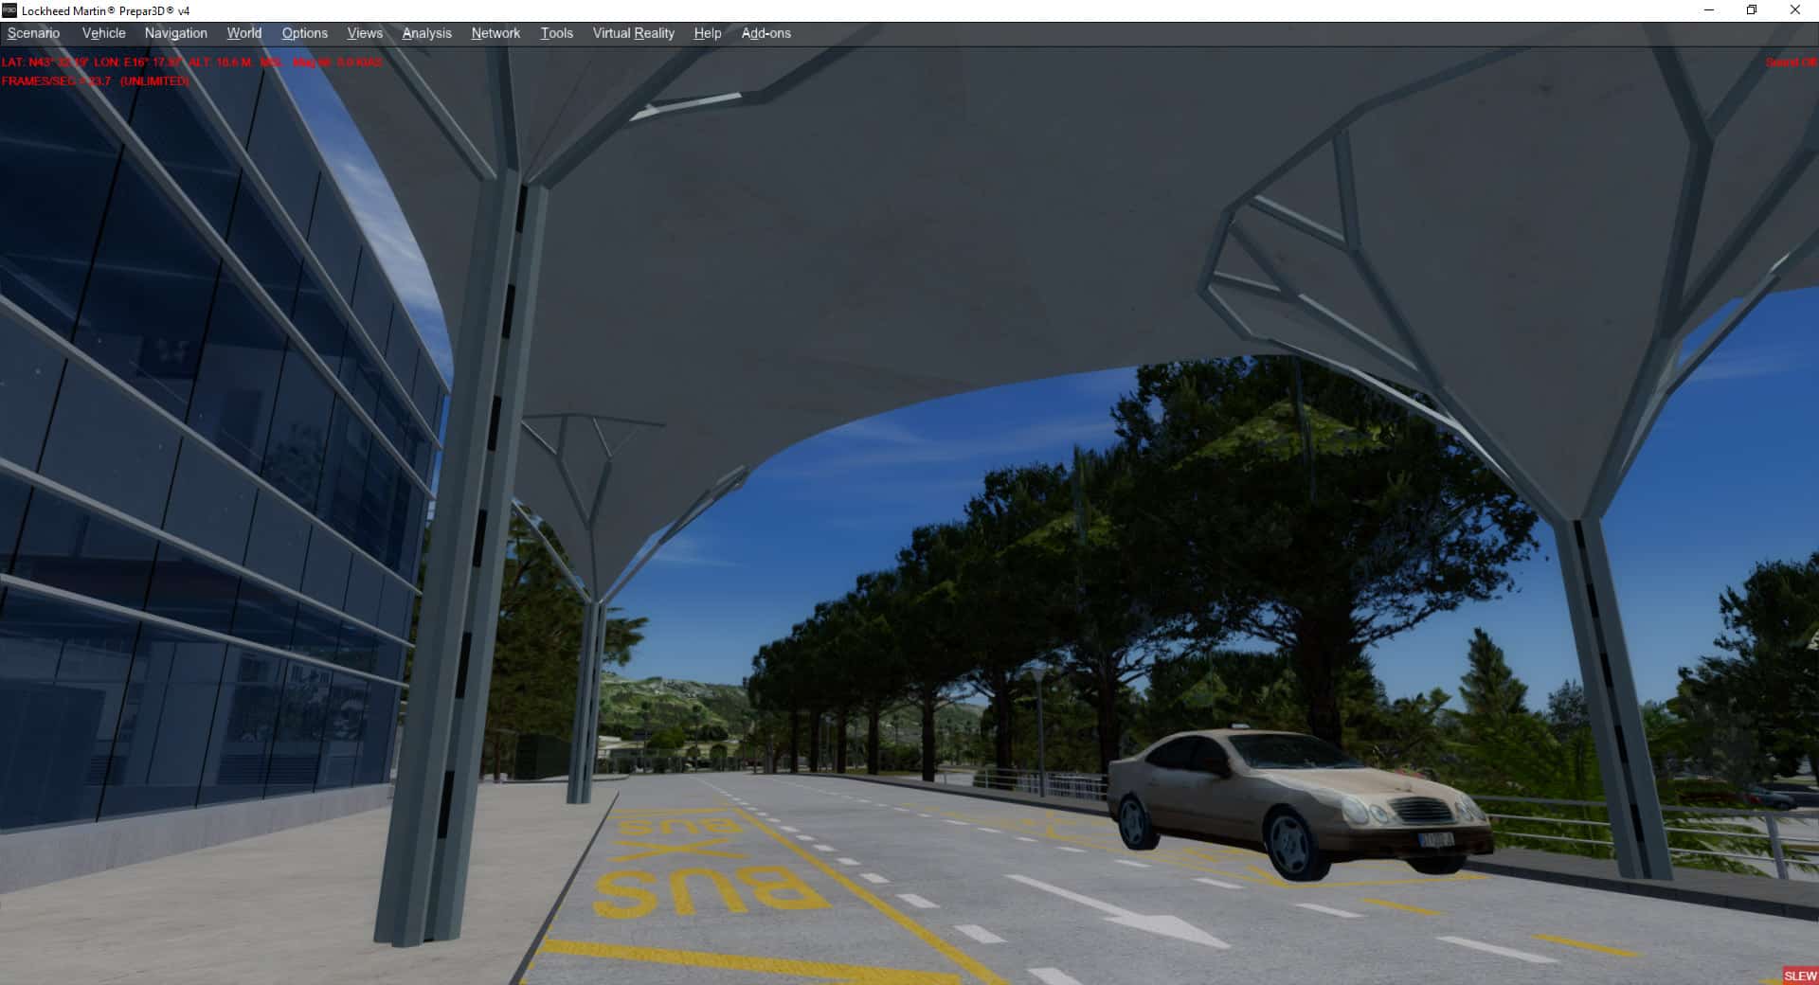Restore down the Prepar3D window
The width and height of the screenshot is (1819, 985).
coord(1752,10)
